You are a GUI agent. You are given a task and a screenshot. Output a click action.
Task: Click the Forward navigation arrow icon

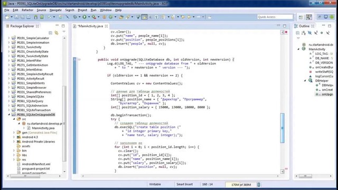[199, 17]
